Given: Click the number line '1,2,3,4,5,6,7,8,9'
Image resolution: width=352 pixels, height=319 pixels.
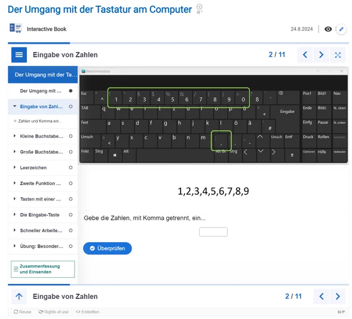Looking at the screenshot, I should tap(213, 191).
